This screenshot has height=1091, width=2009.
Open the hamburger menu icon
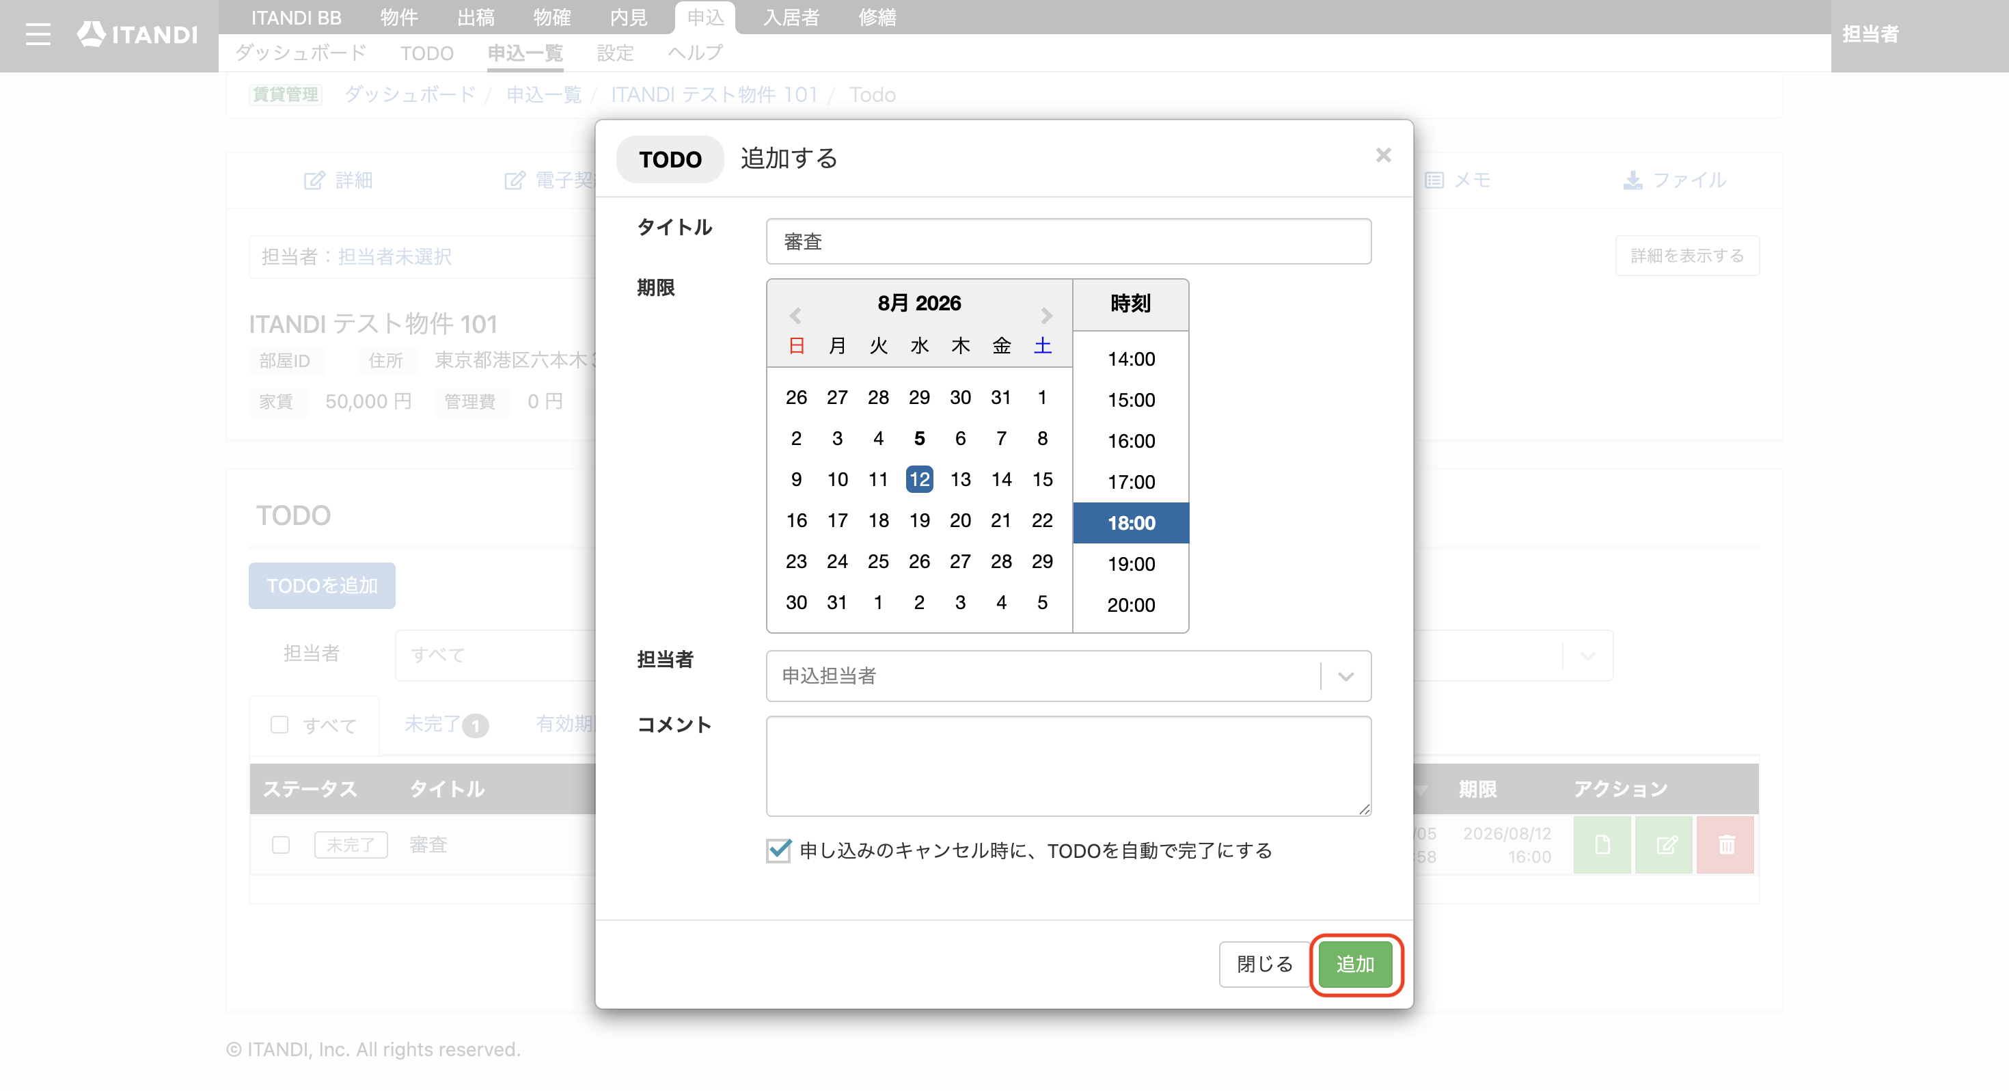pos(38,34)
